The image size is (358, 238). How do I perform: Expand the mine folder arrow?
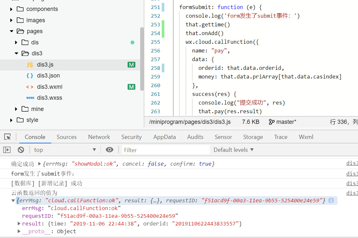coord(16,109)
